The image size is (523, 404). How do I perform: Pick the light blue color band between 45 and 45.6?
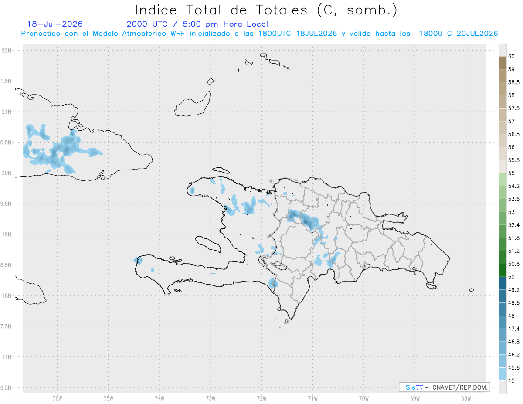[503, 374]
